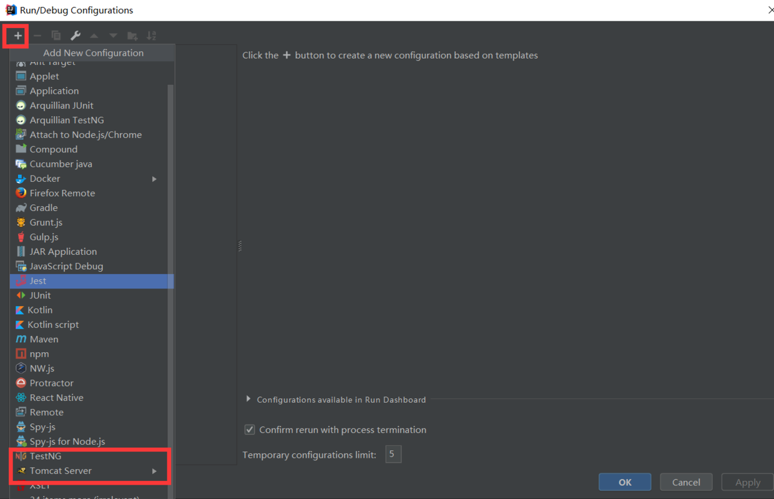Click the JAR Application icon
This screenshot has height=499, width=774.
click(x=21, y=251)
